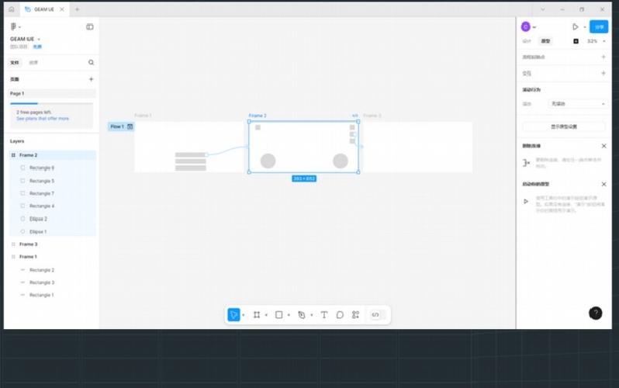The height and width of the screenshot is (388, 619).
Task: Open the avatar dropdown arrow
Action: coord(534,27)
